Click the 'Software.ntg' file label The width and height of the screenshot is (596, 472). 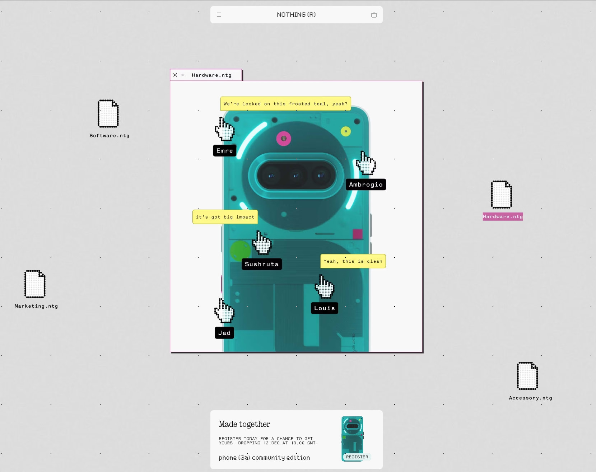tap(110, 136)
